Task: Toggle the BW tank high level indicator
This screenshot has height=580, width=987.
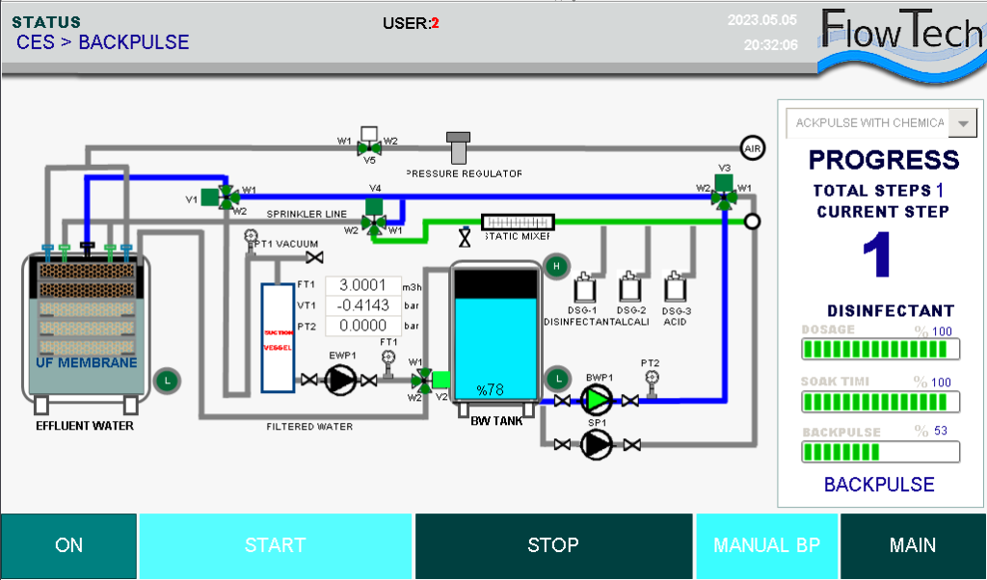Action: coord(555,267)
